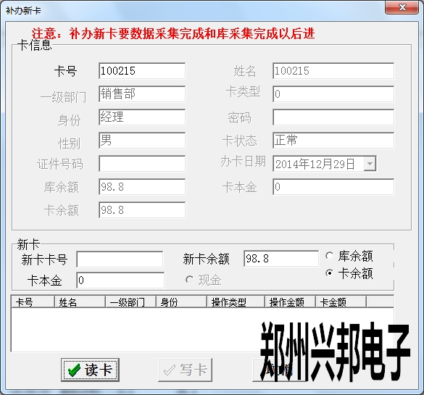
Task: Click the 卡号 input field showing 100215
Action: point(142,71)
